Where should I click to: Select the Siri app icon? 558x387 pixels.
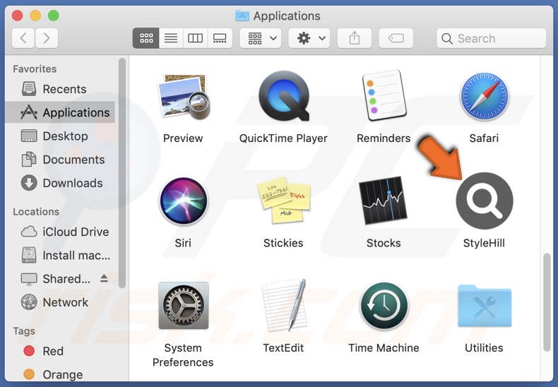(x=183, y=201)
